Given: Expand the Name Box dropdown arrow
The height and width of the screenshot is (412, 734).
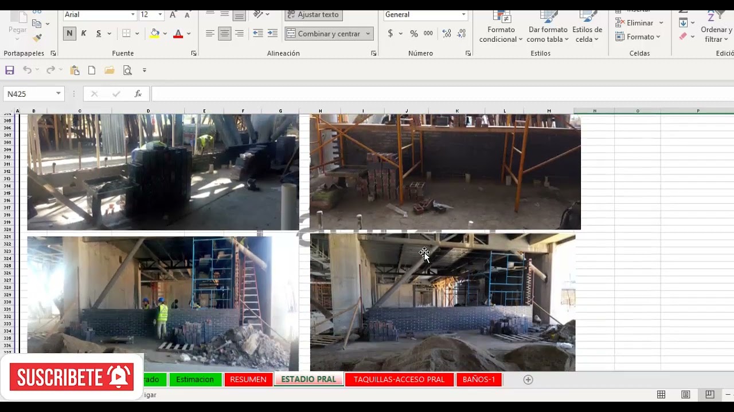Looking at the screenshot, I should coord(58,94).
